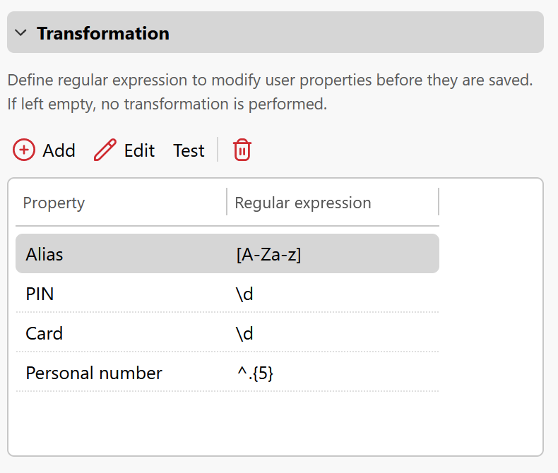Click the ^.{5} regular expression cell
Viewport: 558px width, 473px height.
(255, 373)
